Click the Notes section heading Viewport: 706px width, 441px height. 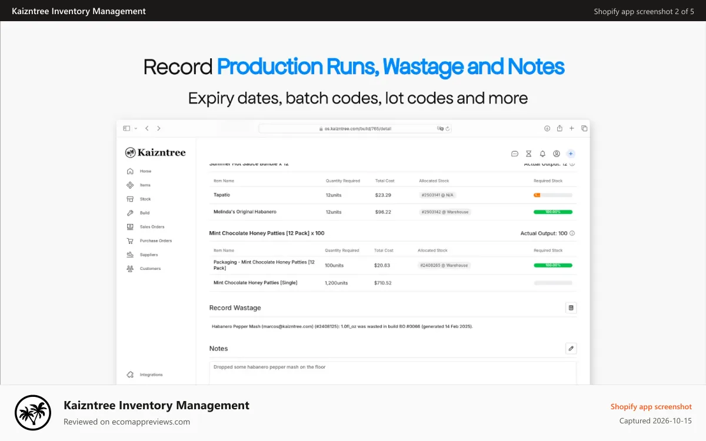pyautogui.click(x=218, y=349)
